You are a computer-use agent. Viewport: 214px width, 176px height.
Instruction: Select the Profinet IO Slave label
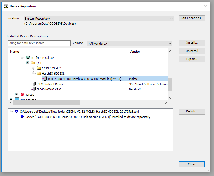point(42,58)
